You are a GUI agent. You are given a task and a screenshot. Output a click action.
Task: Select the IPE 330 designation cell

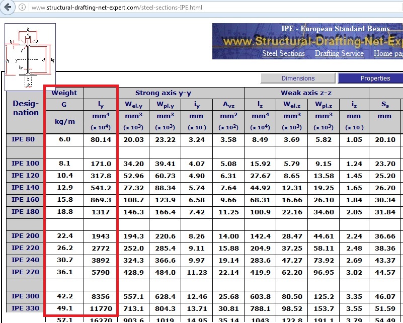(25, 308)
